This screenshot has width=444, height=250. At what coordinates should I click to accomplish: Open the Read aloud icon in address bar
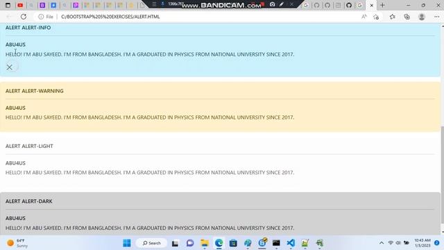pos(364,17)
